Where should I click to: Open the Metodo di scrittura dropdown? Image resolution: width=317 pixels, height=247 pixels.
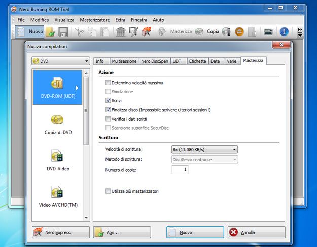204,159
